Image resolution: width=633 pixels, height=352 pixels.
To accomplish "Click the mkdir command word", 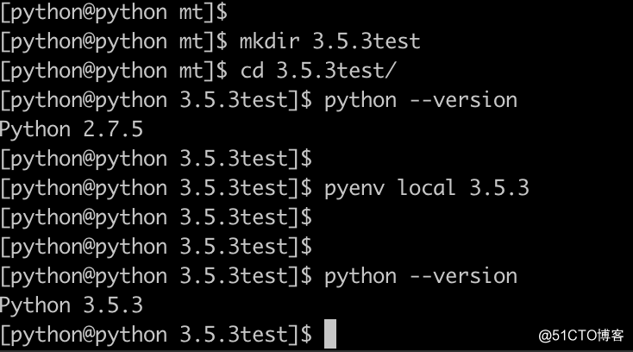I will click(270, 41).
